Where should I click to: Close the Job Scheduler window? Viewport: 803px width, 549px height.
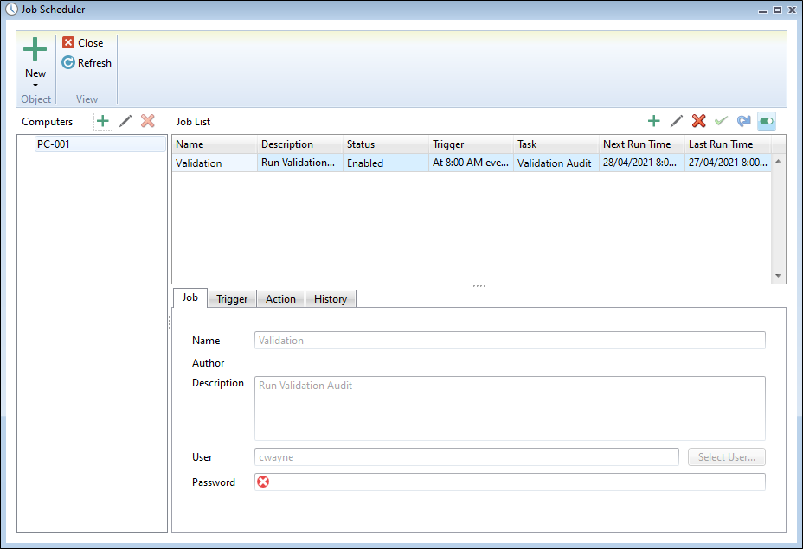click(792, 10)
